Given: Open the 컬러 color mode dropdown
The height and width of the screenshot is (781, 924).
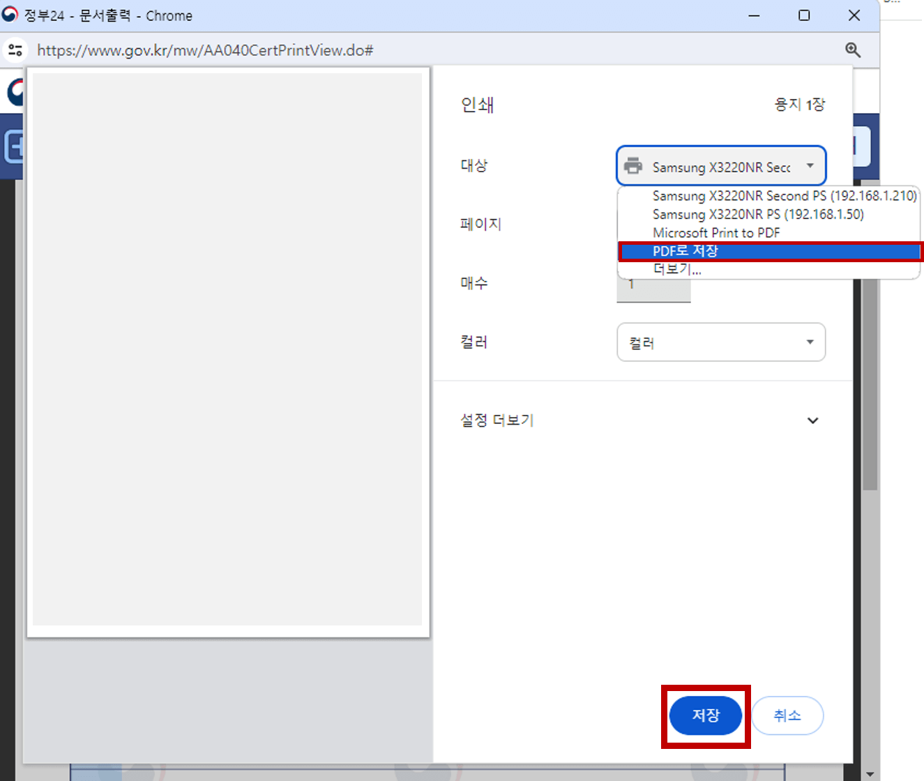Looking at the screenshot, I should click(809, 342).
